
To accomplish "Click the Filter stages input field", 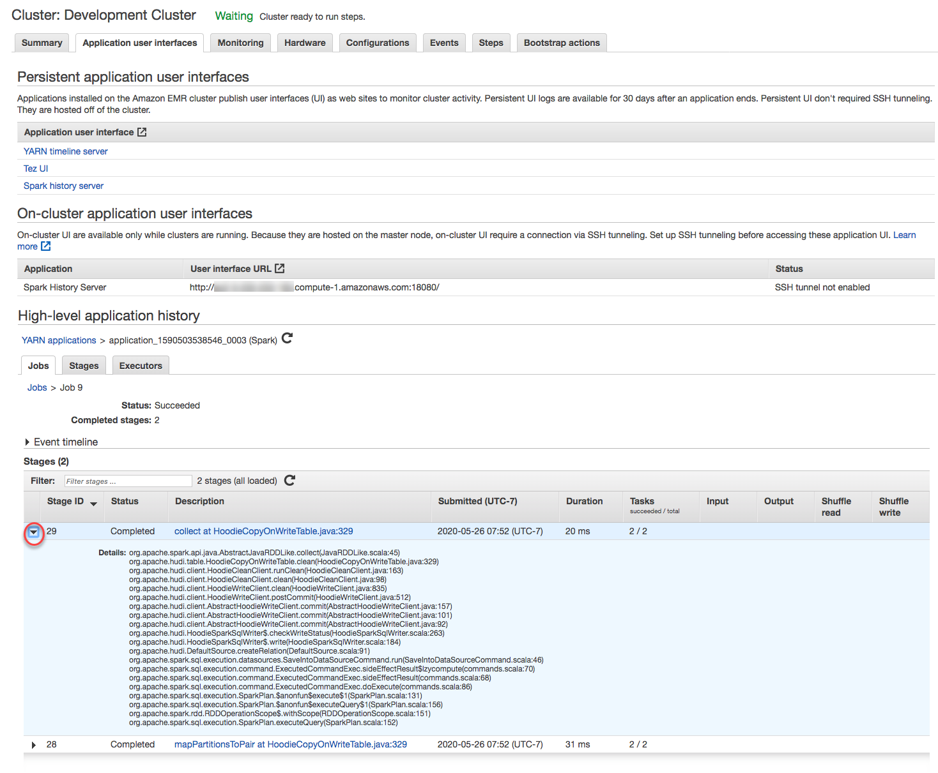I will coord(128,481).
